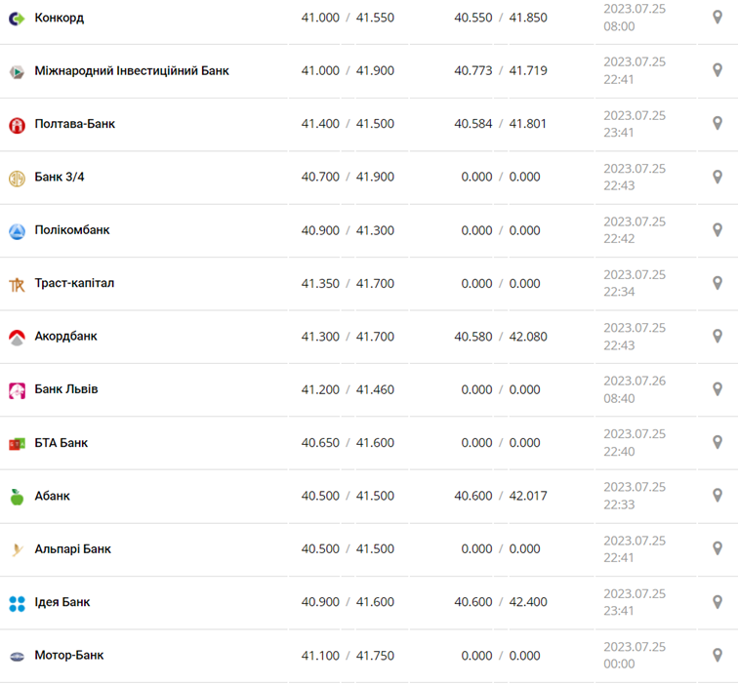738x685 pixels.
Task: Click the Акордбанк logo icon
Action: [x=17, y=338]
